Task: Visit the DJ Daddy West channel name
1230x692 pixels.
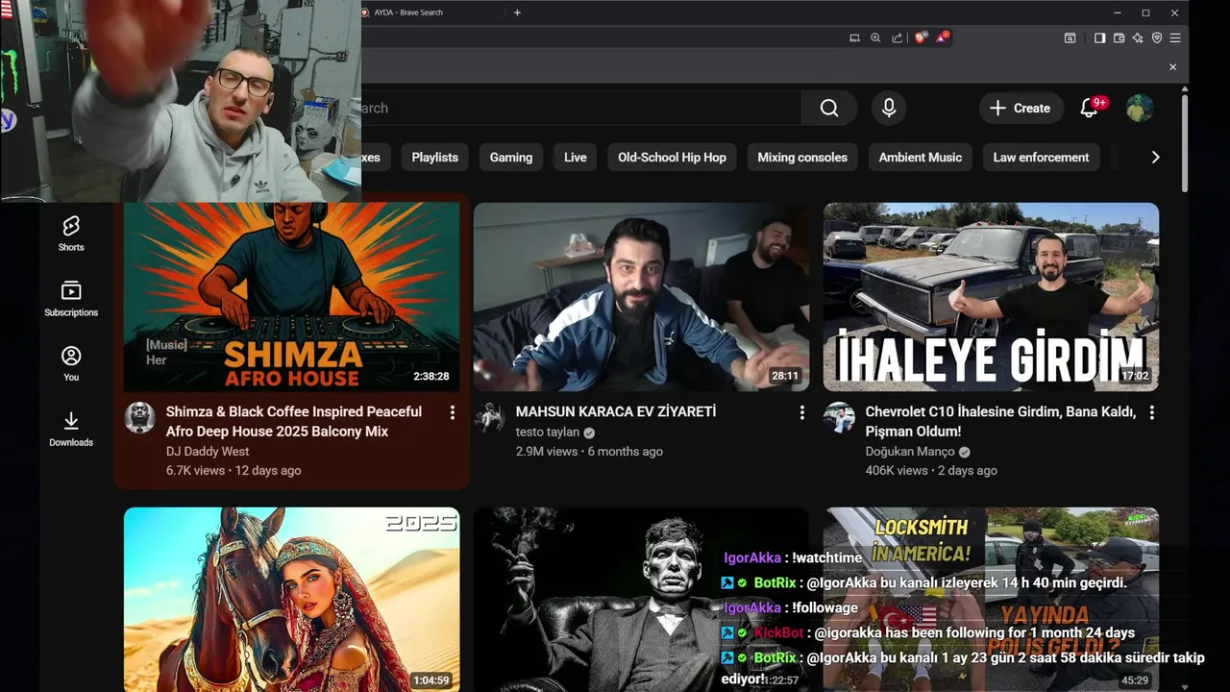Action: tap(208, 452)
